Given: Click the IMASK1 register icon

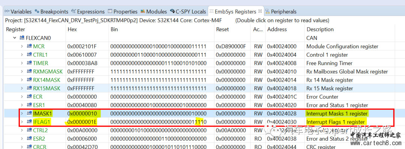Looking at the screenshot, I should click(29, 113).
